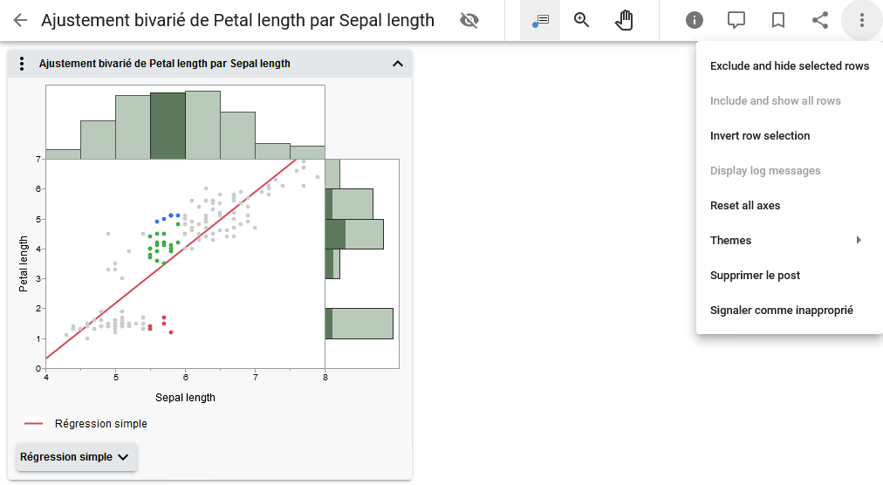The width and height of the screenshot is (883, 485).
Task: Open the report panel three-dot menu
Action: coord(23,64)
